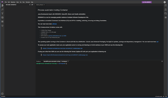Screen dimensions: 168x98
Task: Click Preview ports in status bar
Action: [x=159, y=96]
